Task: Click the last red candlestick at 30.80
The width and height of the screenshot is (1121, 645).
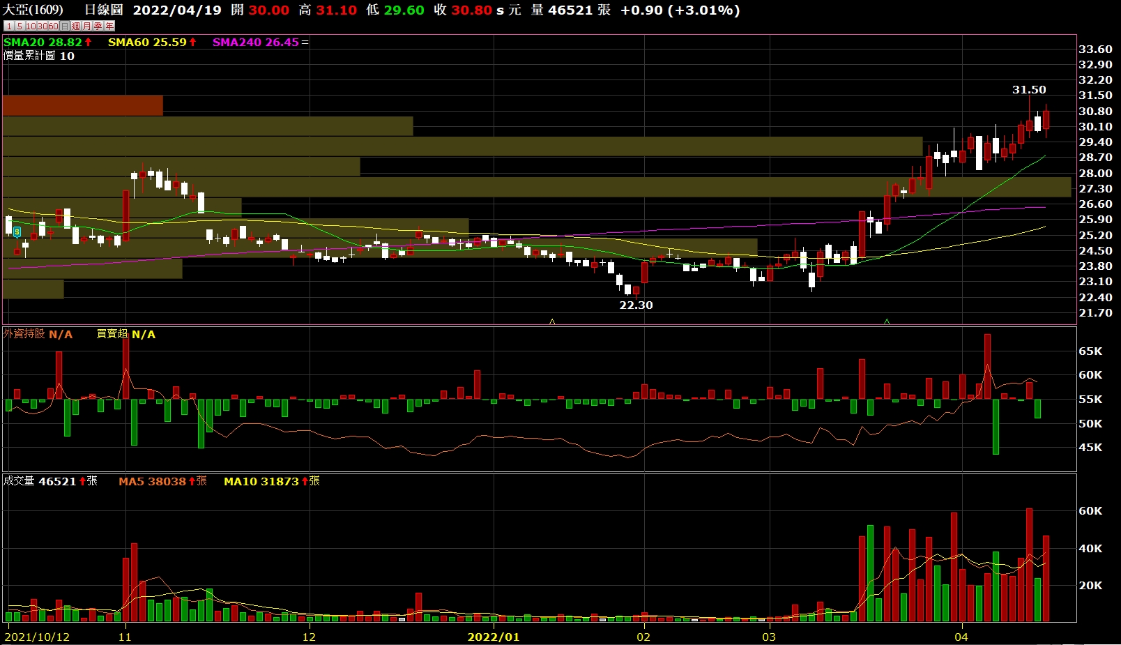Action: pyautogui.click(x=1046, y=119)
